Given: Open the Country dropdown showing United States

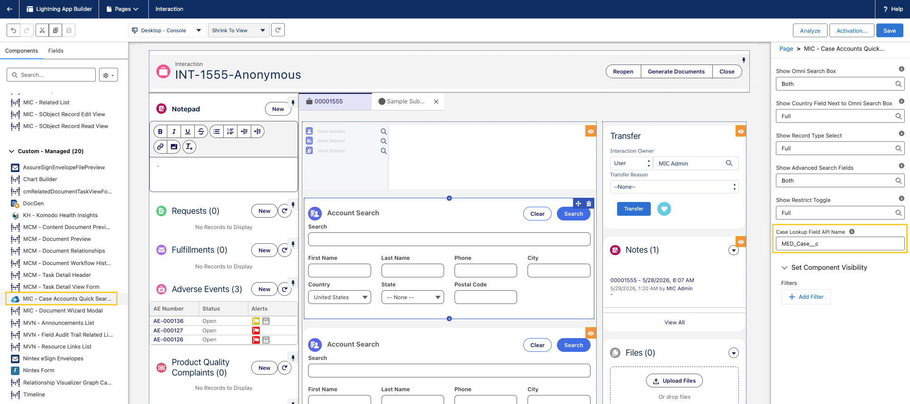Looking at the screenshot, I should coord(339,297).
